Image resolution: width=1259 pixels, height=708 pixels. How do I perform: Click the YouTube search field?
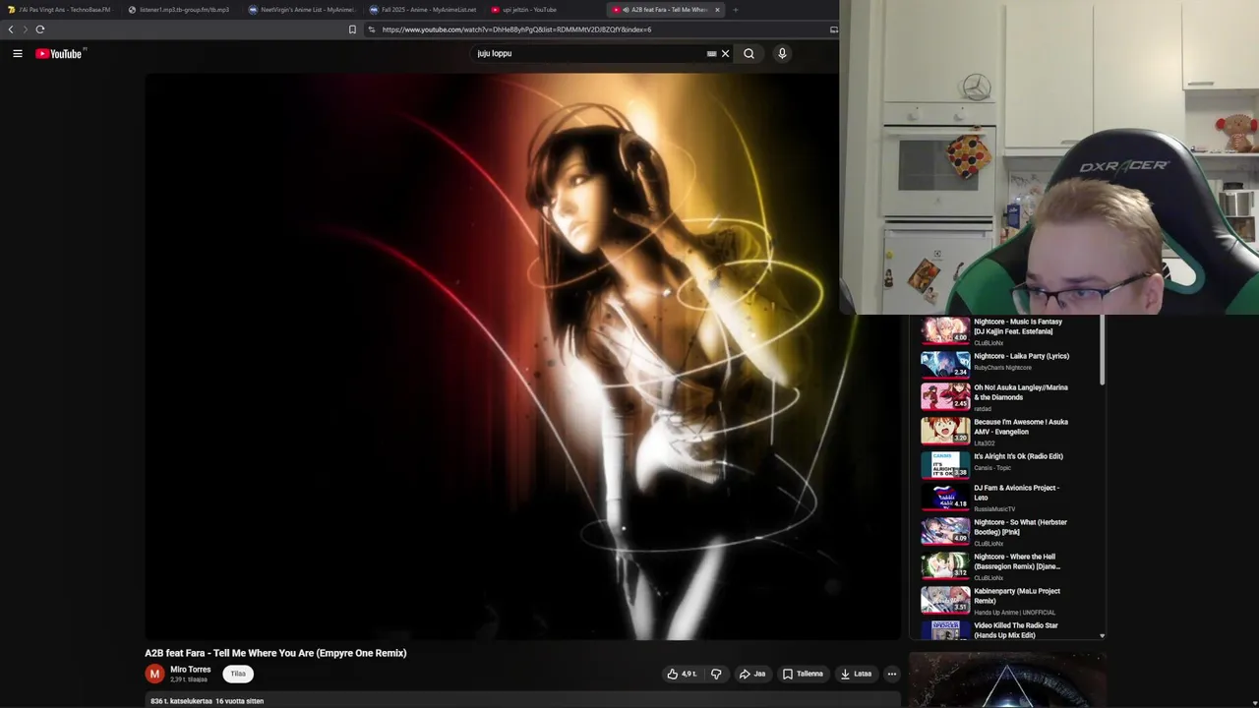pyautogui.click(x=588, y=54)
